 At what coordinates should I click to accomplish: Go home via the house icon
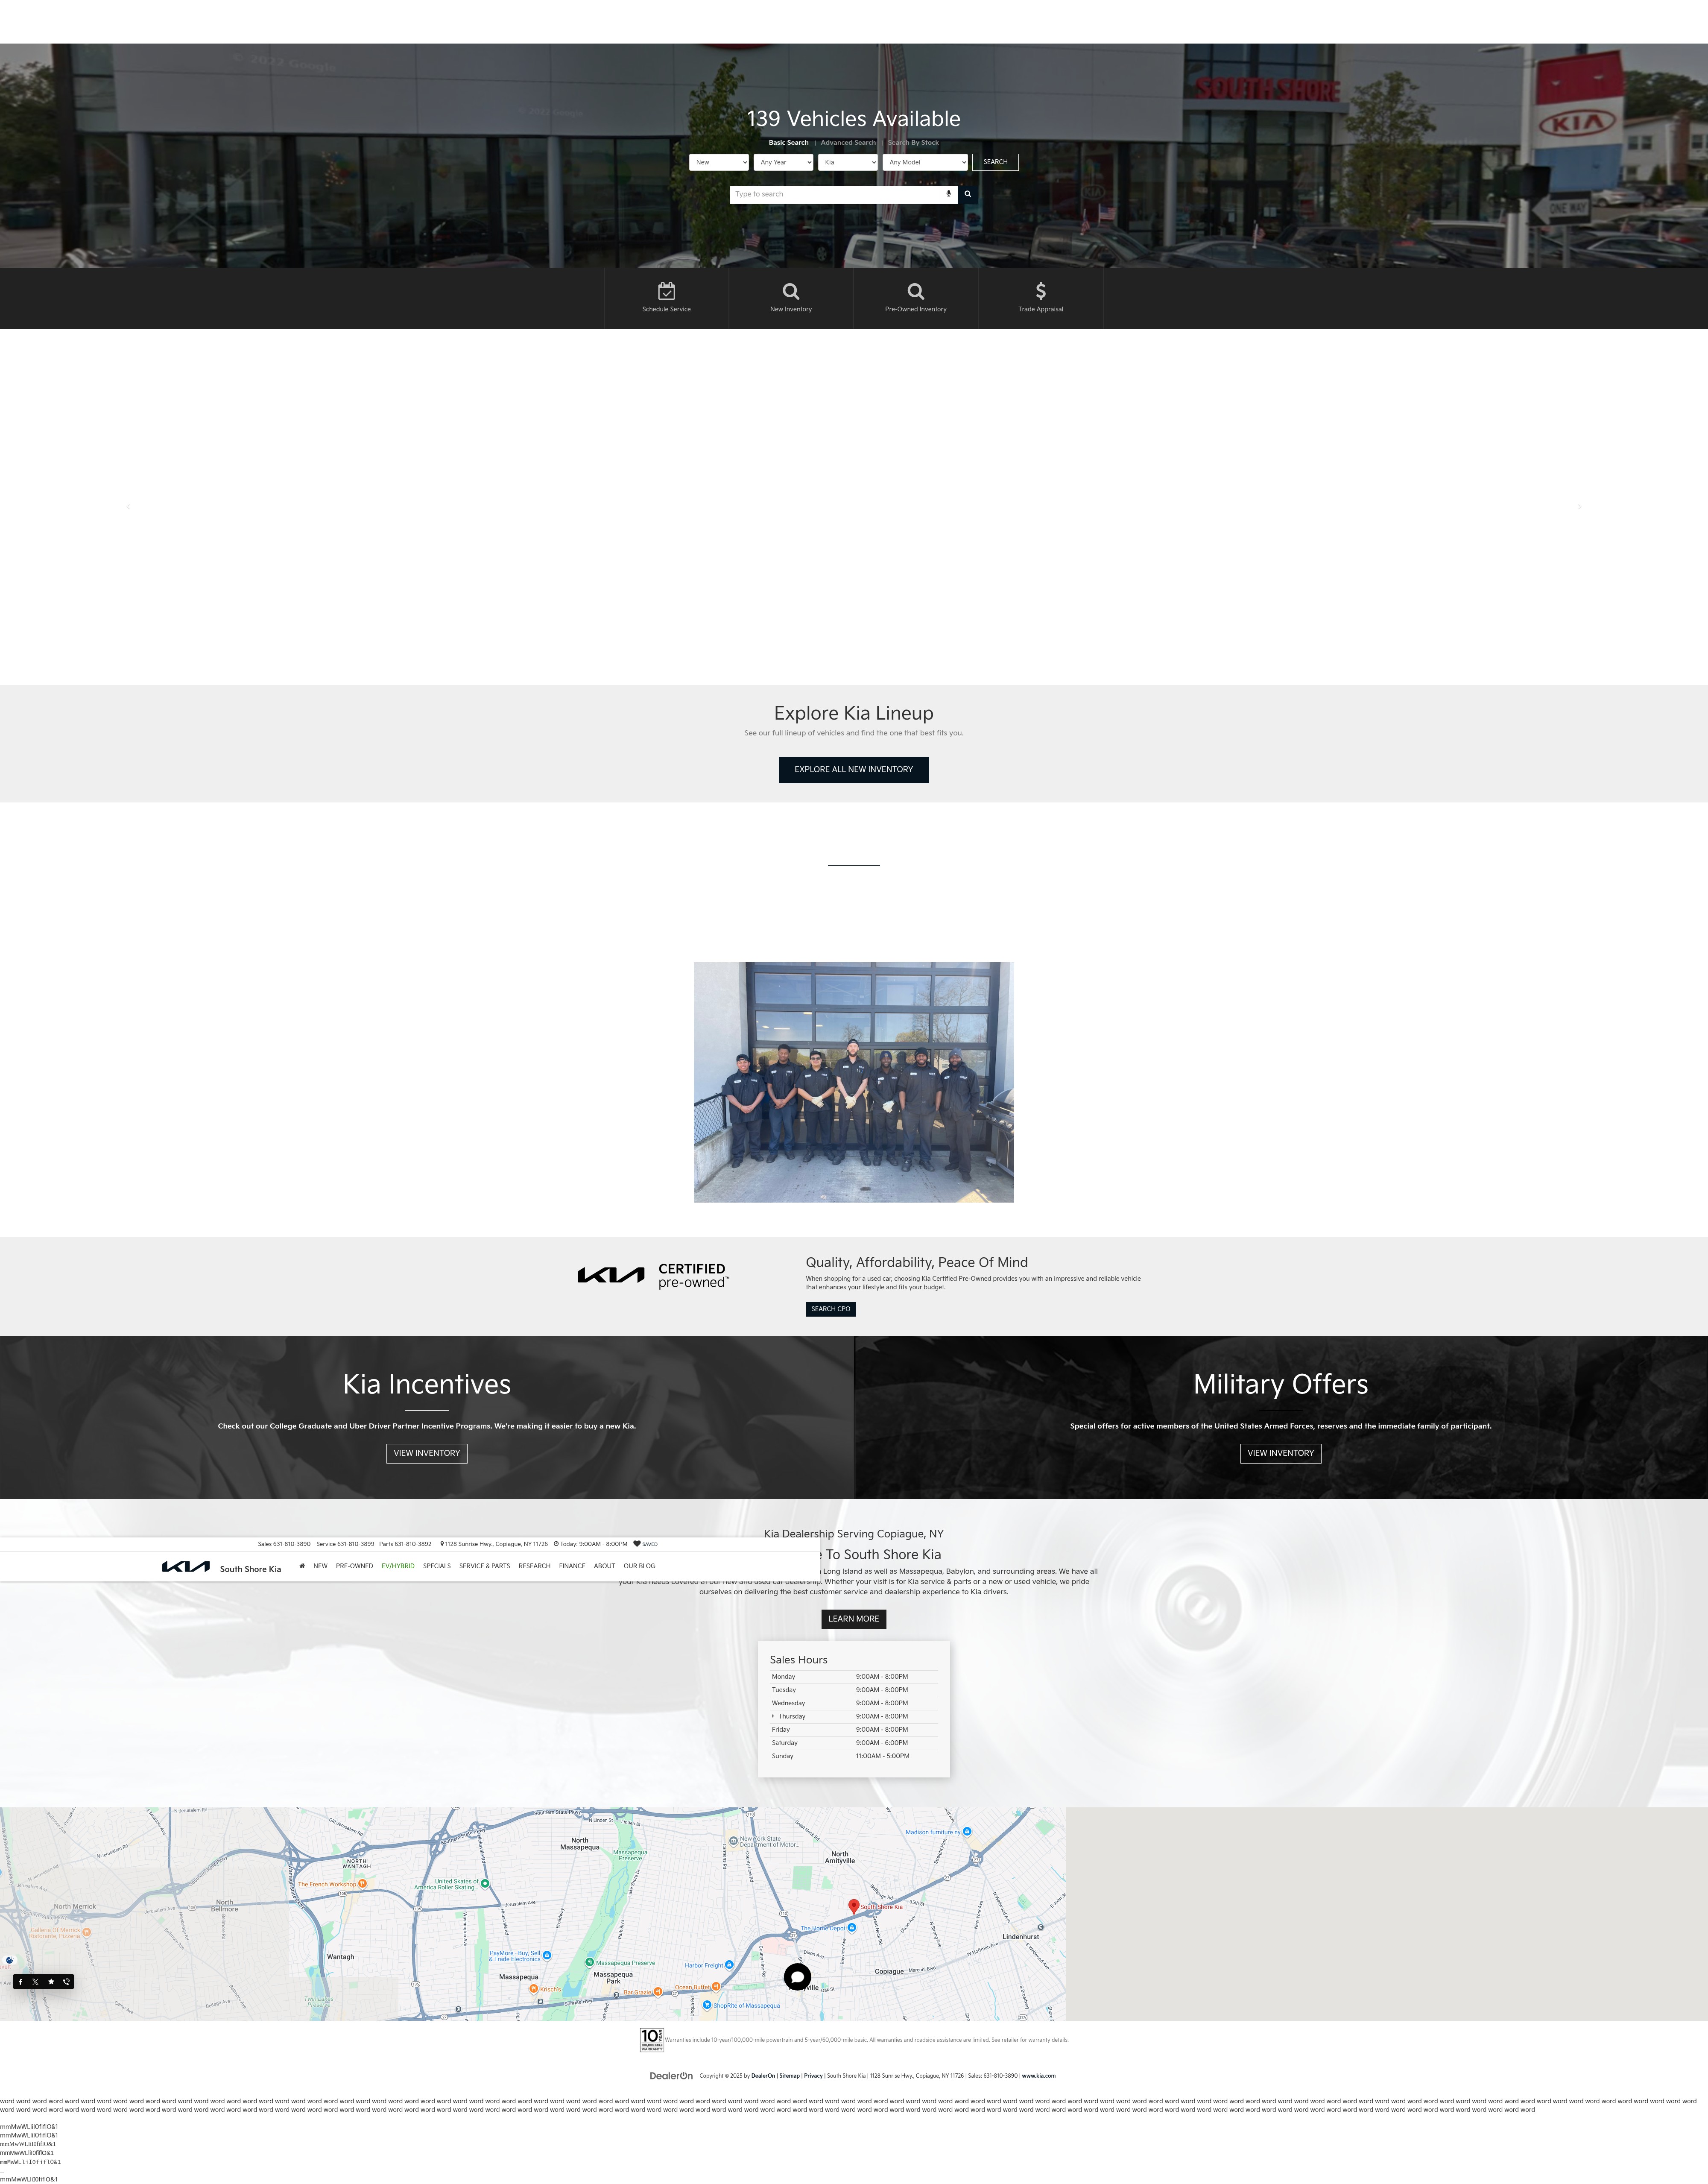click(x=302, y=1566)
